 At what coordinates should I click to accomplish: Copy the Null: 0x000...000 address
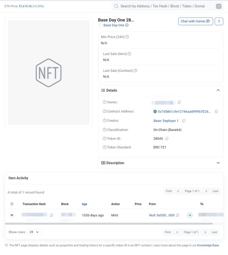(x=178, y=215)
